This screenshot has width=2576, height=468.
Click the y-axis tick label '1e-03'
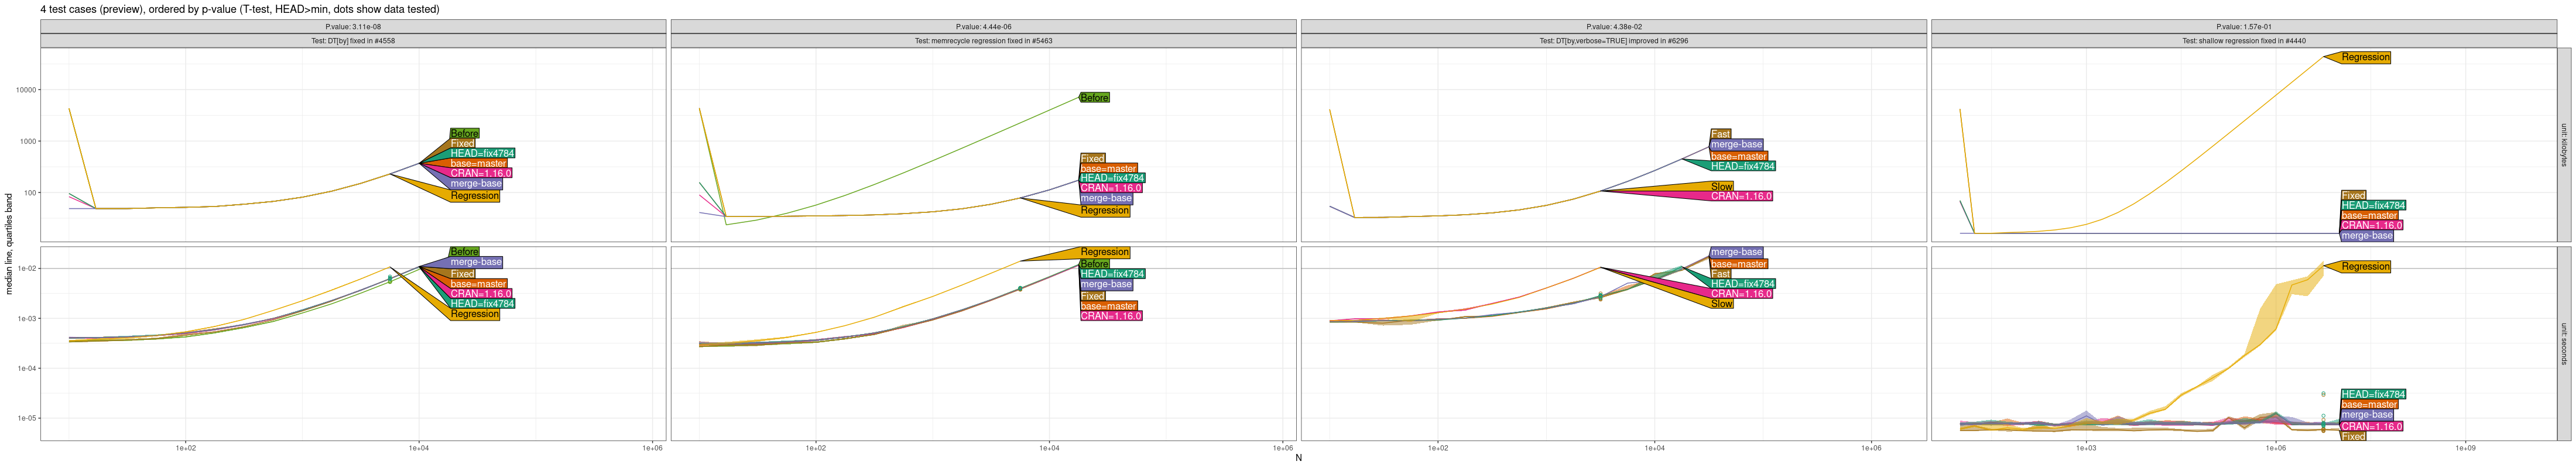coord(27,319)
